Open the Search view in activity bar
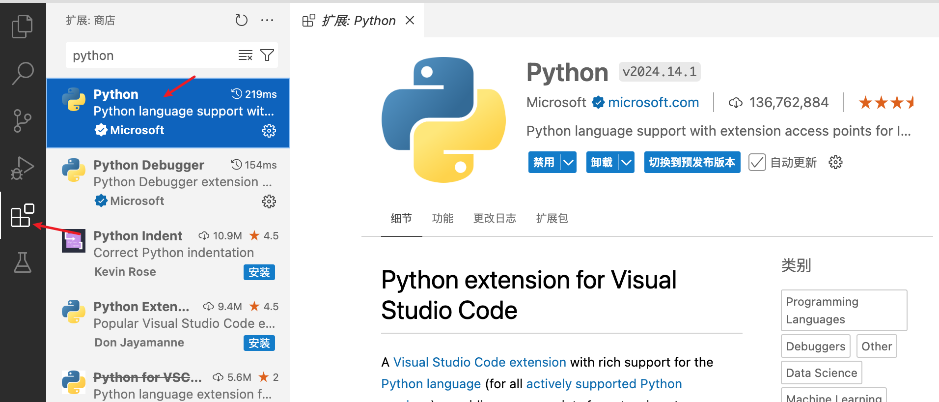 click(22, 74)
